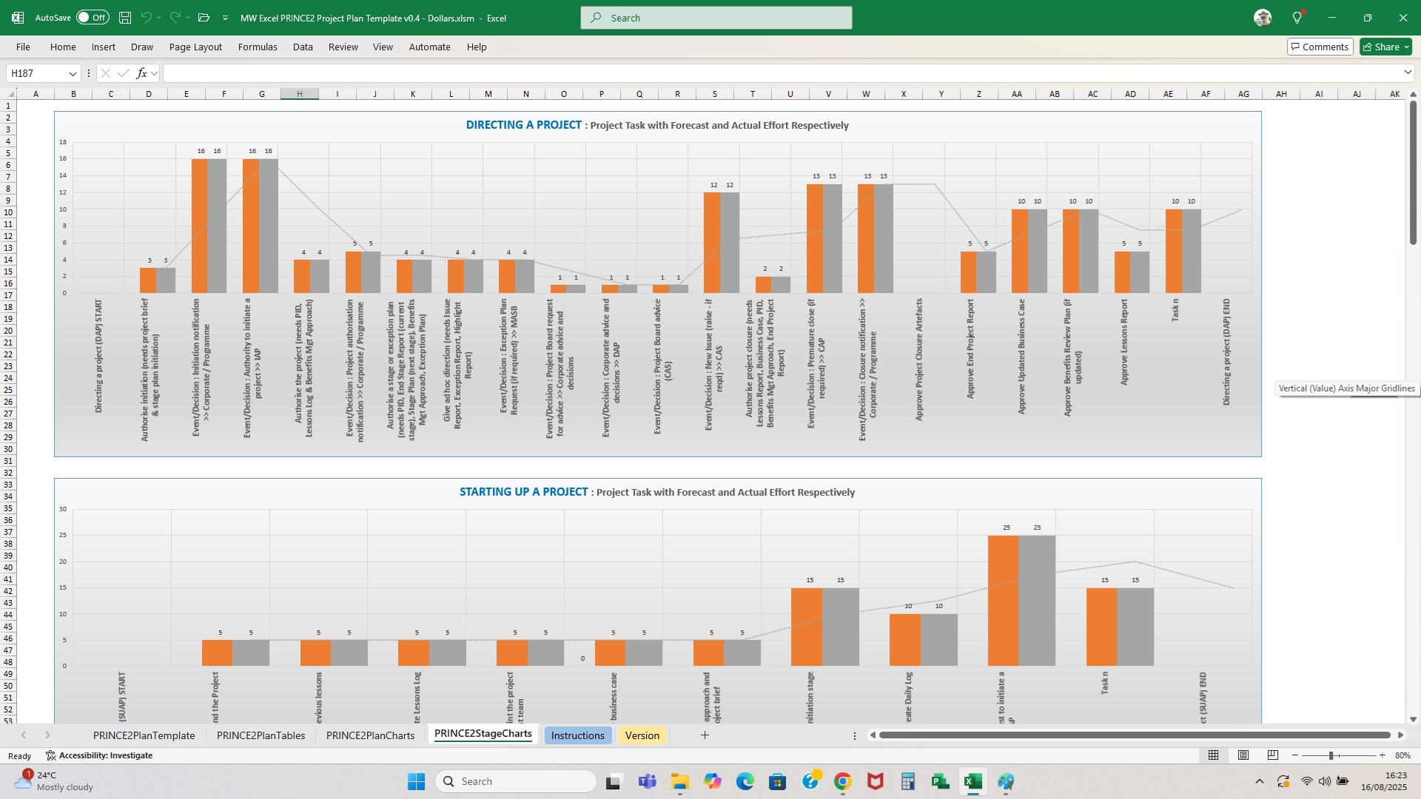Screen dimensions: 1421x799
Task: Open Excel from the Windows taskbar
Action: 972,781
